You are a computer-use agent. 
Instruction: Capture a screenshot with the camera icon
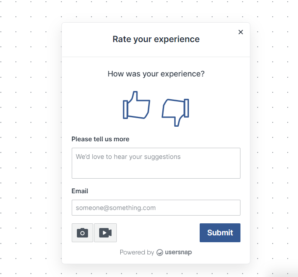[82, 233]
